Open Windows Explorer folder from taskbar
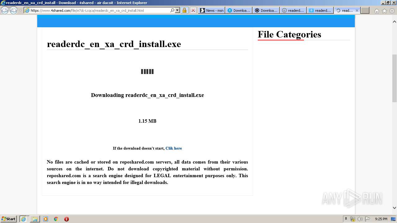The image size is (397, 223). (x=35, y=219)
